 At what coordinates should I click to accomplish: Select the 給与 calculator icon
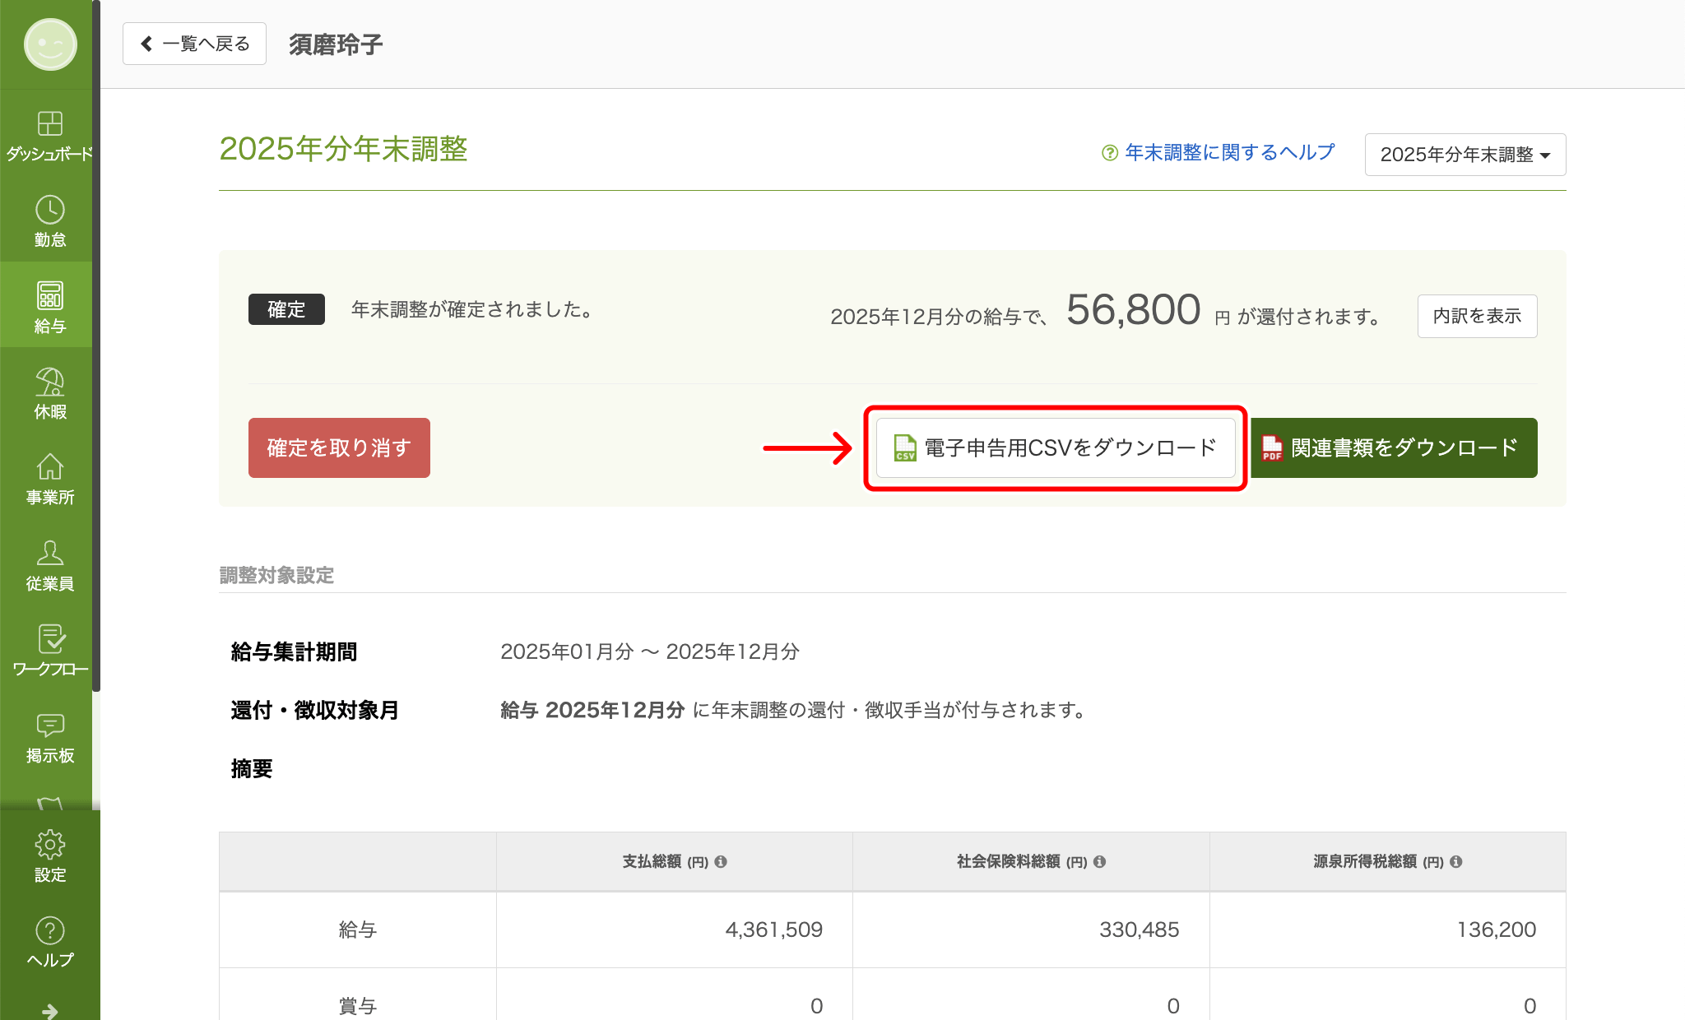click(49, 296)
